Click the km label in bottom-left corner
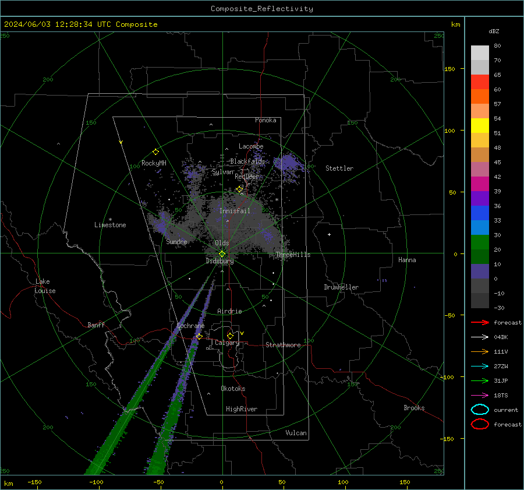This screenshot has height=490, width=524. [x=8, y=484]
